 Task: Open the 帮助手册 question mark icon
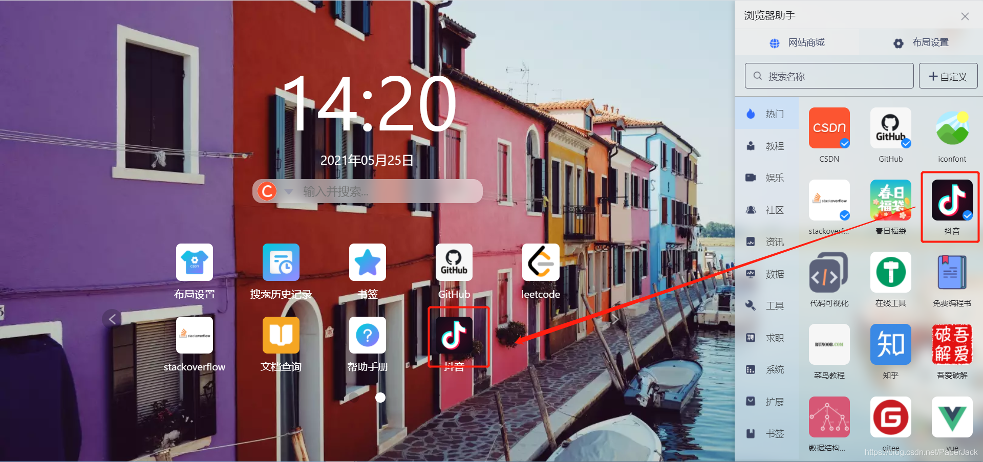click(x=368, y=335)
